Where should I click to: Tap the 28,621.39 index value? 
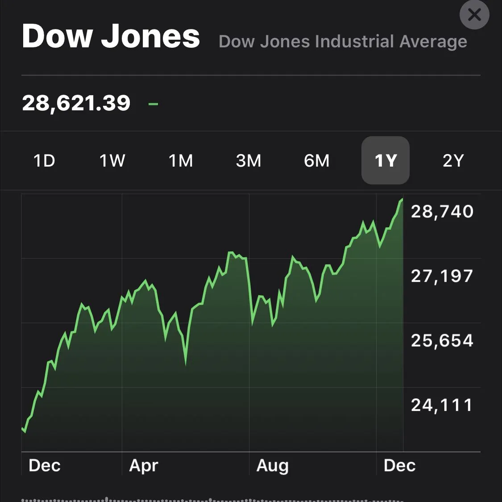[76, 103]
